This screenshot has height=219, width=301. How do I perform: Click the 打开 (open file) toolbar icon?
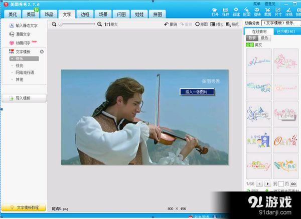pyautogui.click(x=215, y=12)
